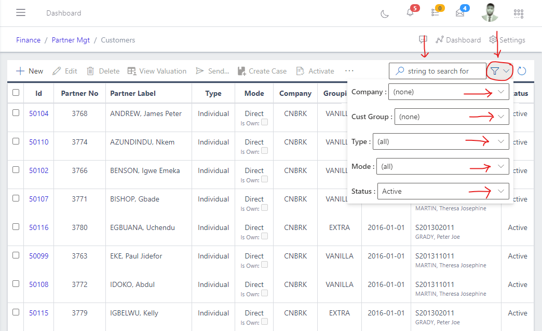Toggle dark mode with the moon icon

(384, 14)
